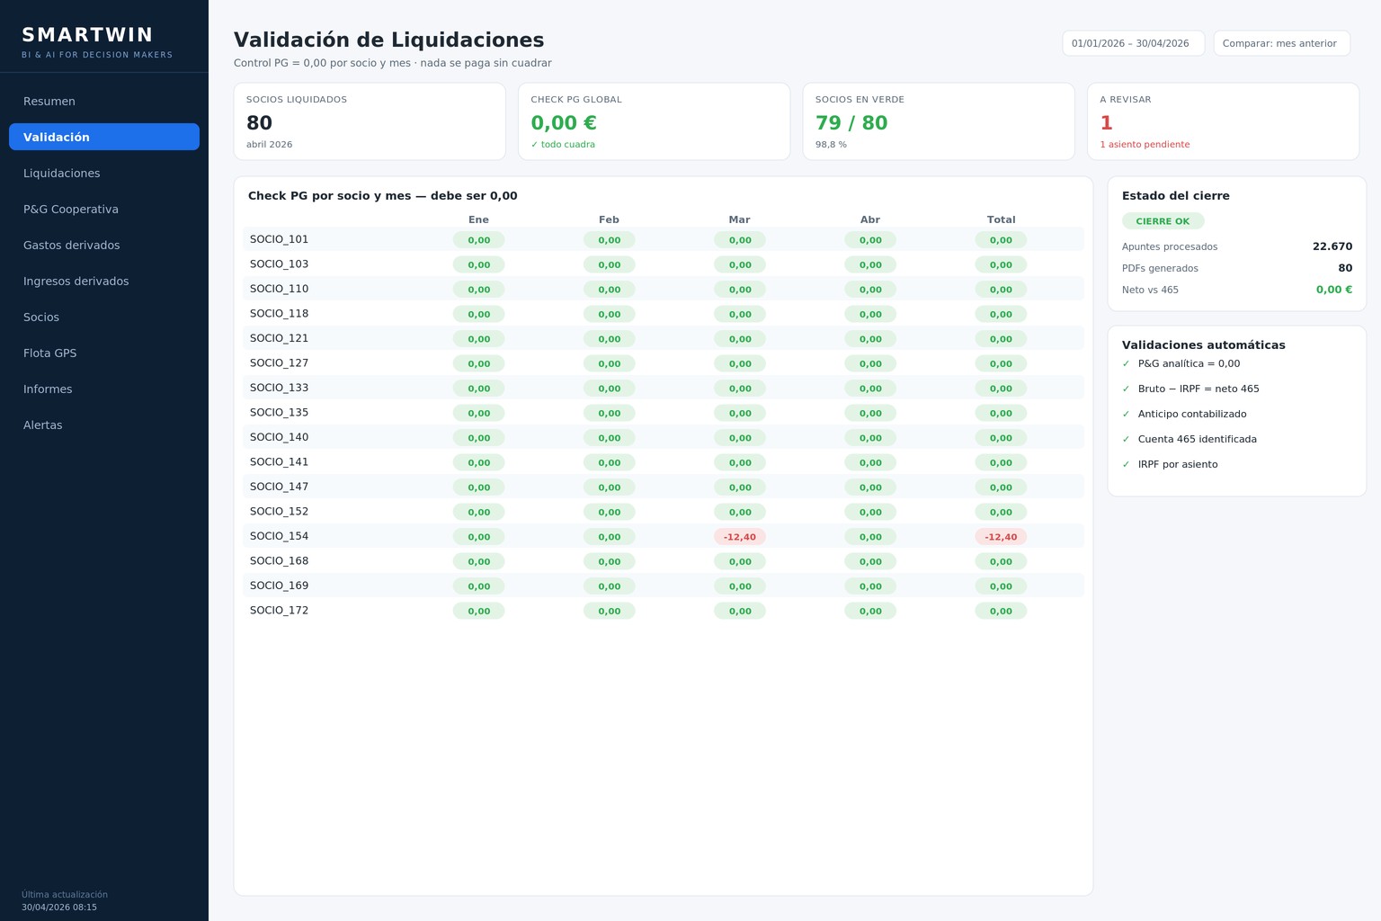This screenshot has height=921, width=1381.
Task: Click the PDFs generados value 80
Action: coord(1345,268)
